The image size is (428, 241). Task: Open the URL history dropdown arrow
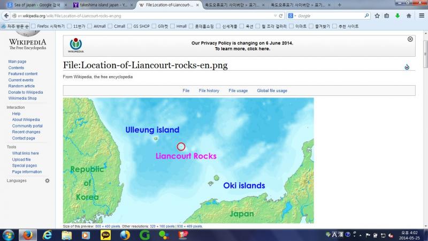coord(275,16)
